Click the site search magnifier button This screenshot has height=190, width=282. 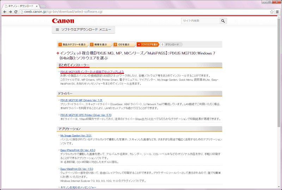223,21
